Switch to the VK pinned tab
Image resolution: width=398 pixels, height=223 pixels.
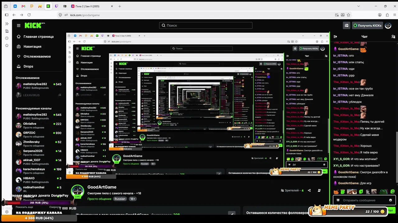pyautogui.click(x=16, y=6)
